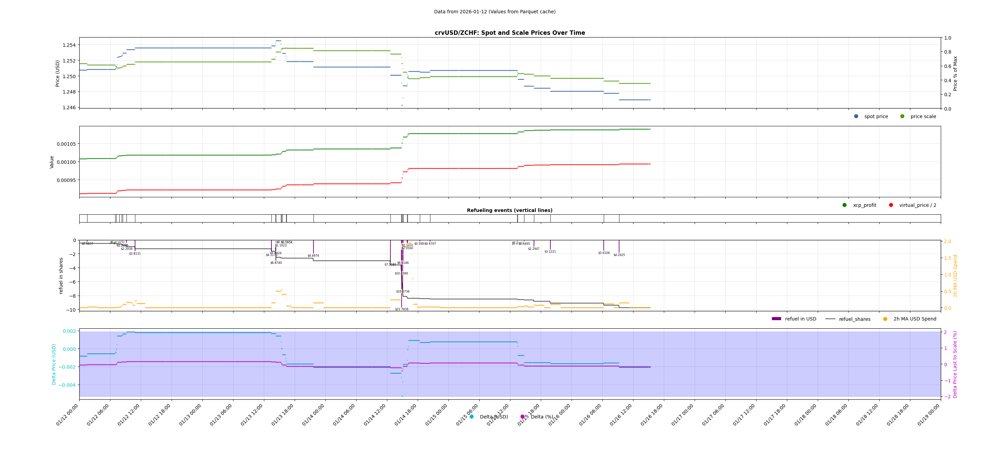Click the chart title crvUSD/ZCHF Spot and Scale Prices
Image resolution: width=990 pixels, height=470 pixels.
point(510,33)
